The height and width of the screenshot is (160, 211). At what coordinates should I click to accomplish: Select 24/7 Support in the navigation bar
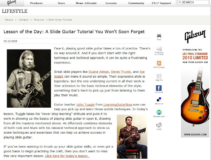161,3
